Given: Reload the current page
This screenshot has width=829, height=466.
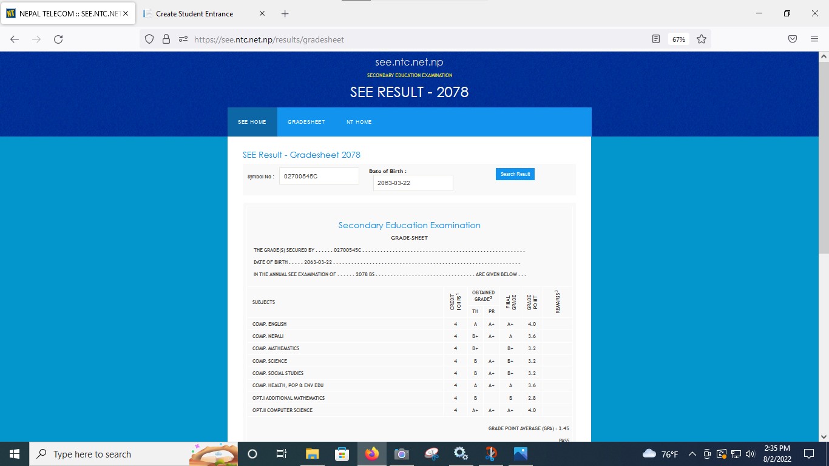Looking at the screenshot, I should click(58, 39).
